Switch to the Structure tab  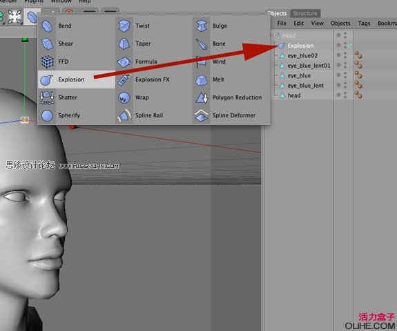305,13
